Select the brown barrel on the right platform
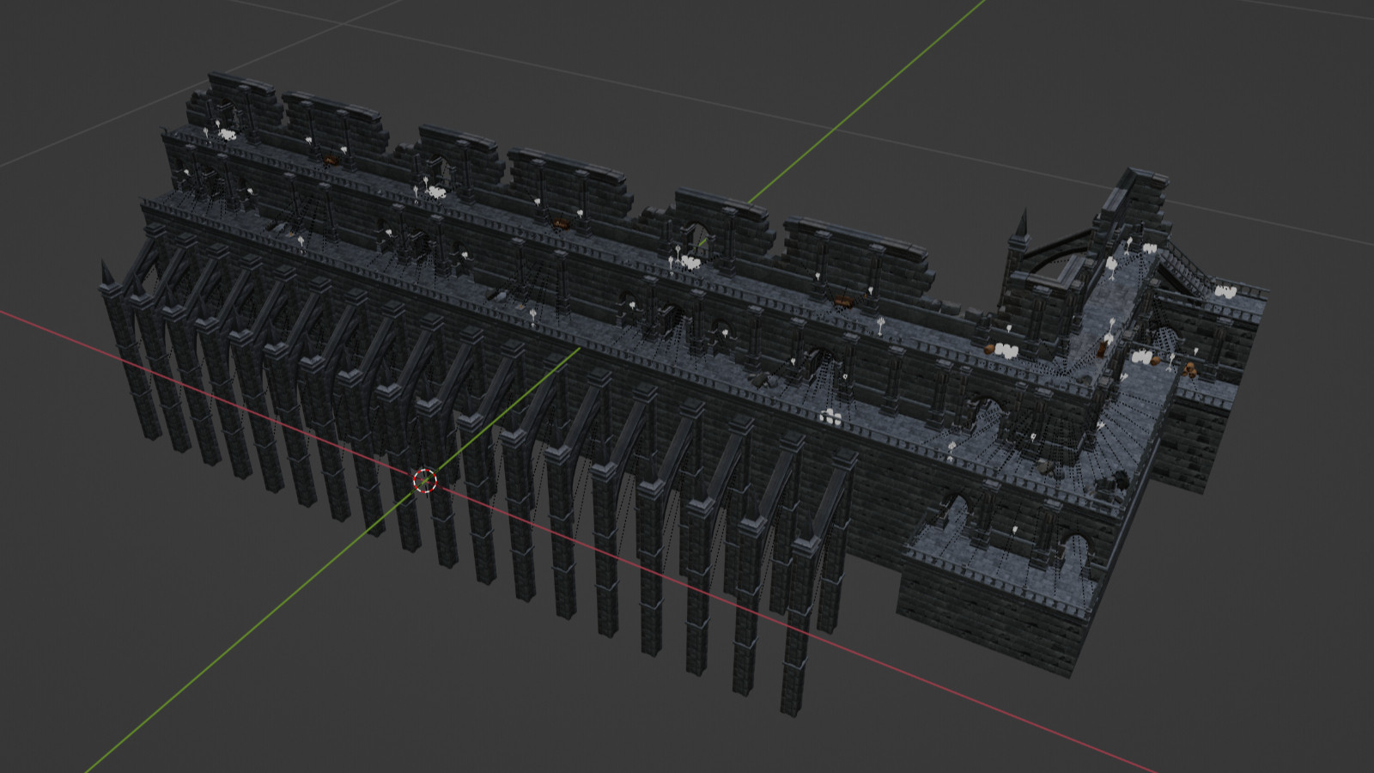Screen dimensions: 1374x773 click(x=1190, y=368)
